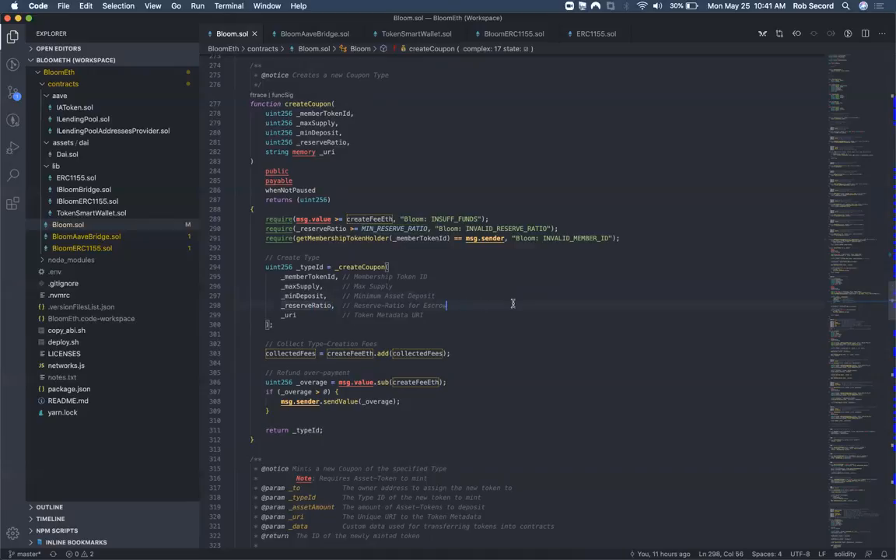Click the LF end of line indicator
The height and width of the screenshot is (560, 896).
click(821, 554)
